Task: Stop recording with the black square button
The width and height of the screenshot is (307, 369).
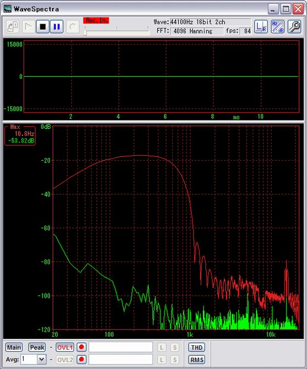Action: (x=43, y=27)
